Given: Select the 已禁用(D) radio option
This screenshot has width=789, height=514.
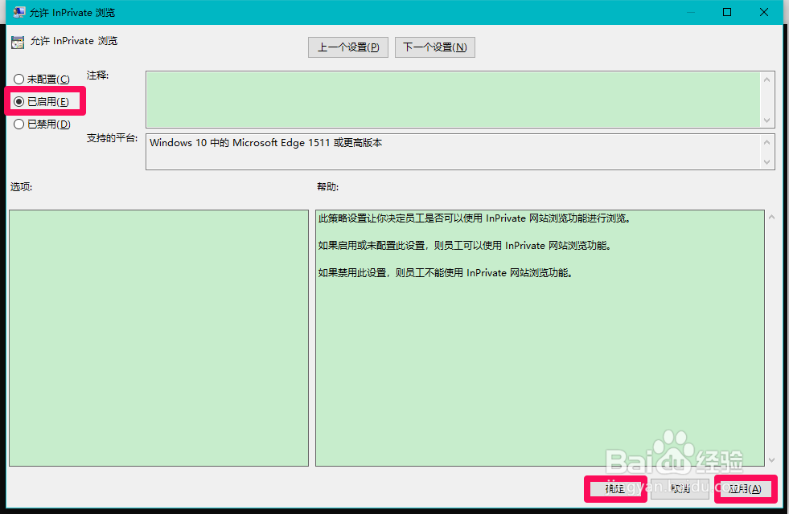Looking at the screenshot, I should click(x=43, y=124).
